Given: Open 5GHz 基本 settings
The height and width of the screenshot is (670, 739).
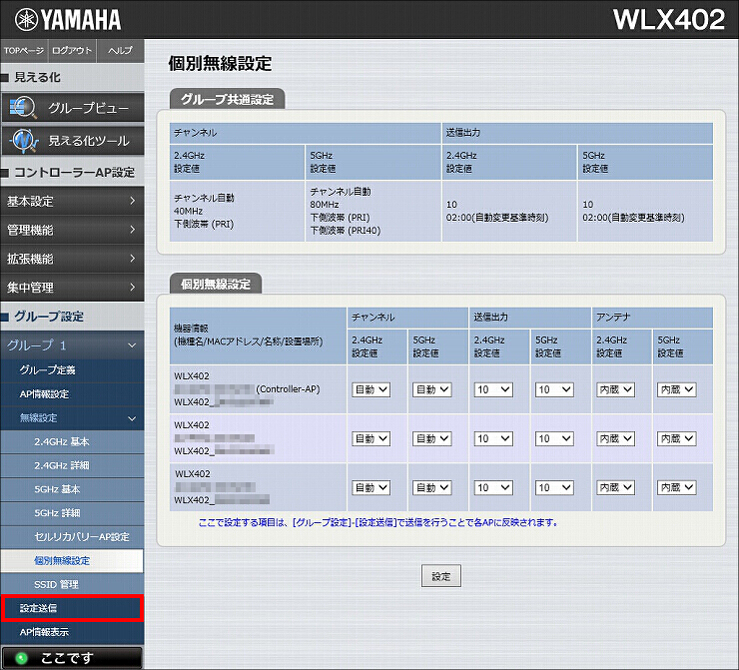Looking at the screenshot, I should point(72,489).
